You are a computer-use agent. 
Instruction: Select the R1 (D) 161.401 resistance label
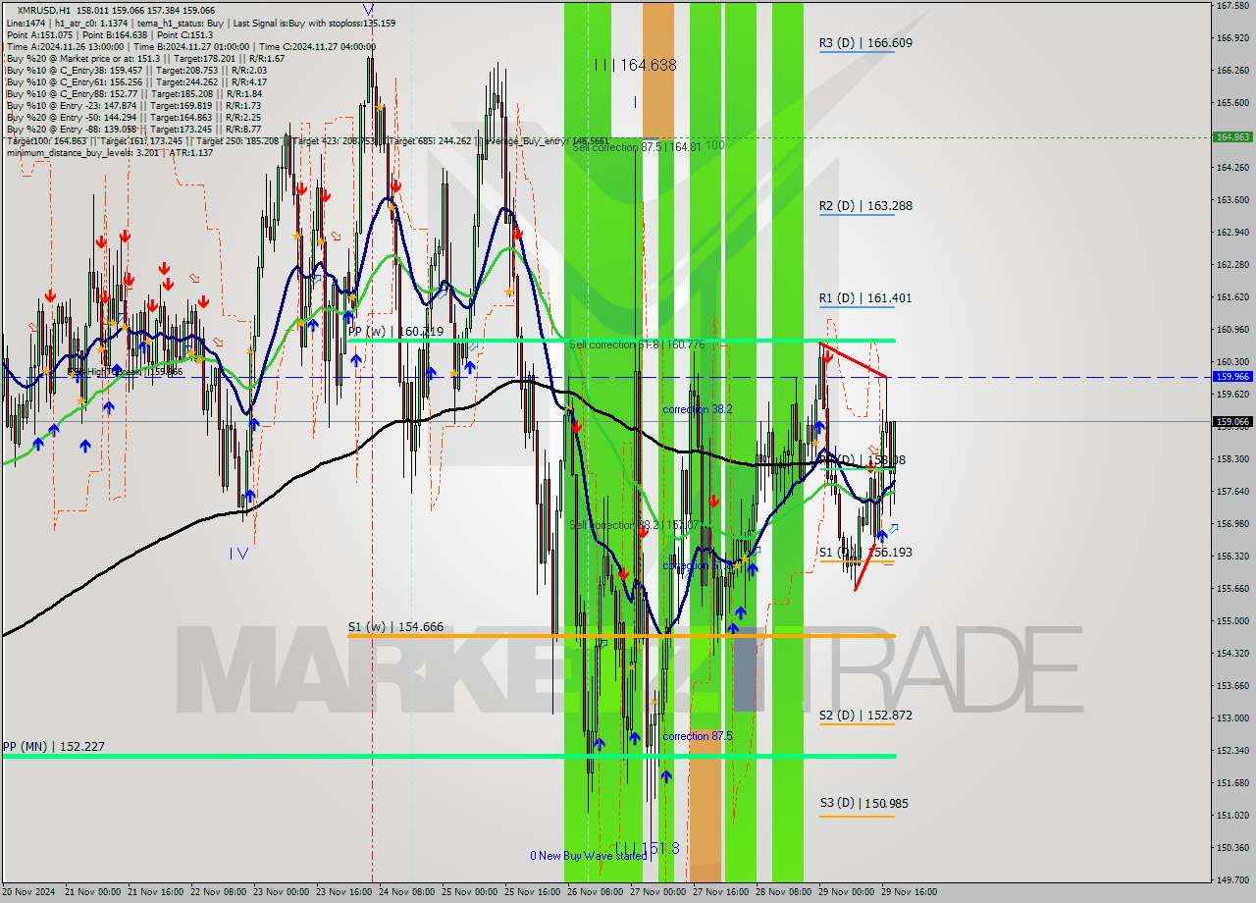point(866,298)
